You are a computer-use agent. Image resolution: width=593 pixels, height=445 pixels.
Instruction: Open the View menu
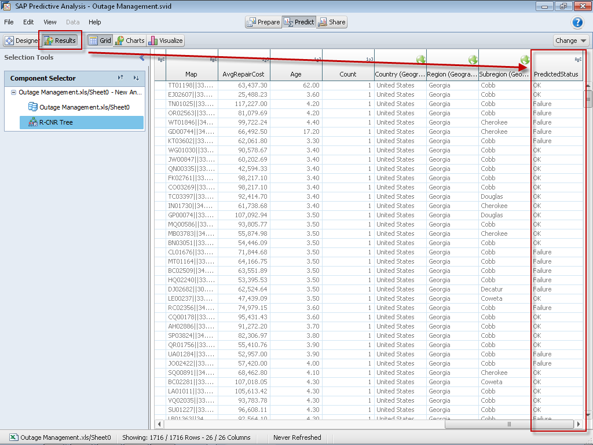point(50,22)
